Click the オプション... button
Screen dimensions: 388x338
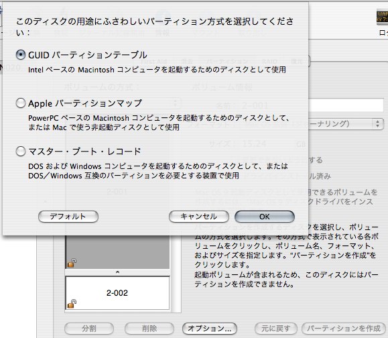pos(210,329)
